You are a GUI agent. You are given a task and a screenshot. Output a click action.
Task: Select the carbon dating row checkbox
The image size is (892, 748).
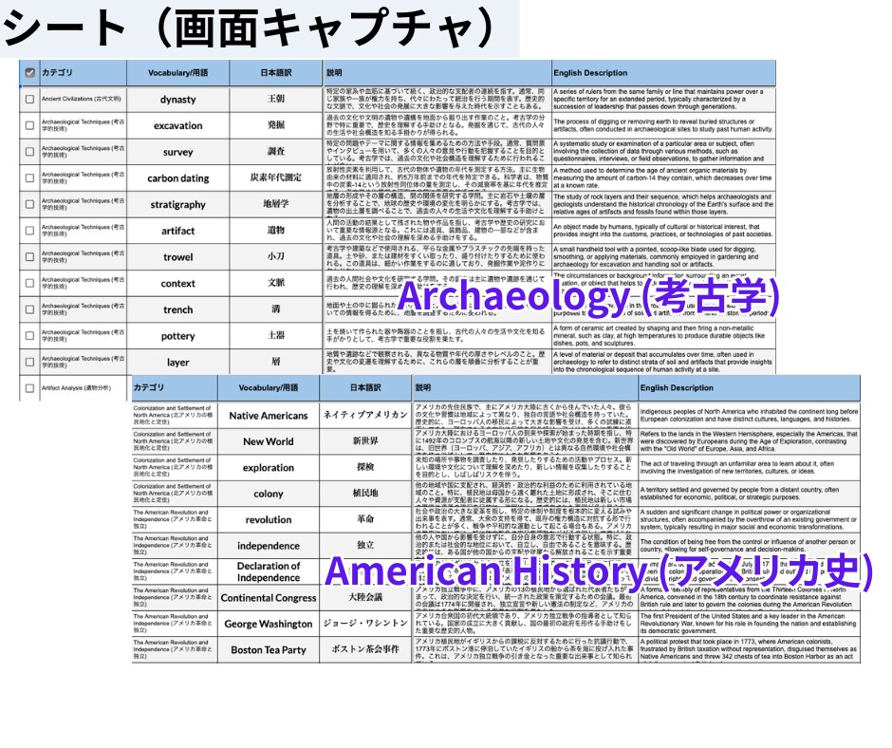click(29, 178)
